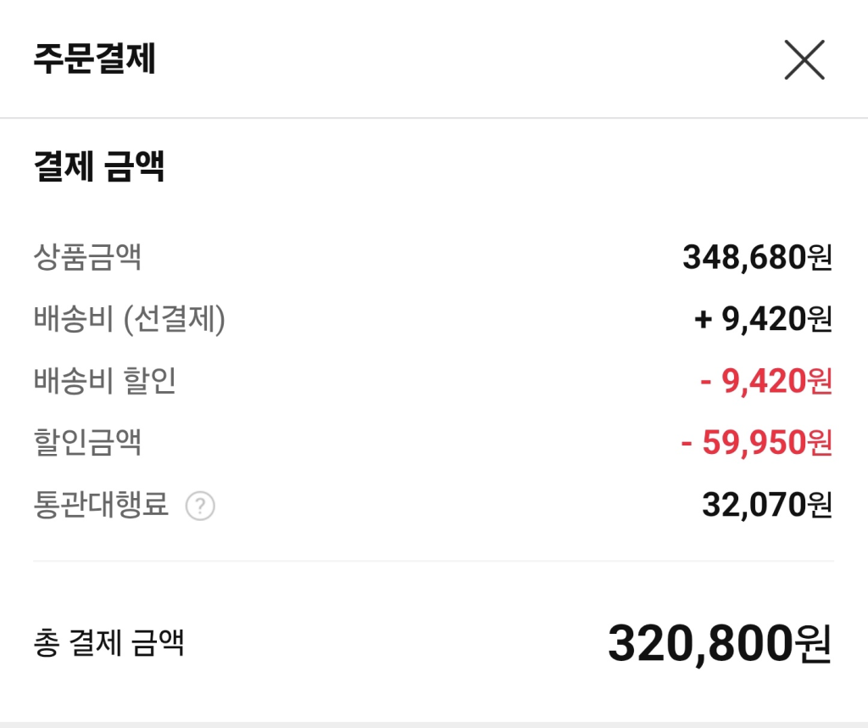The height and width of the screenshot is (728, 868).
Task: Click the separator line below the 주문결제 header
Action: (x=434, y=118)
